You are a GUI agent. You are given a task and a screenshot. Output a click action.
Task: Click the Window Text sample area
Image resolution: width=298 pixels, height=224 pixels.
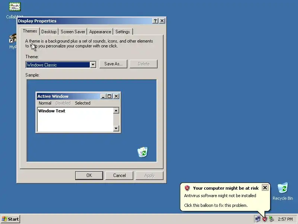point(75,119)
